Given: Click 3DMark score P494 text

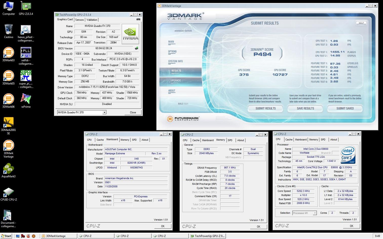Looking at the screenshot, I should pyautogui.click(x=262, y=54).
